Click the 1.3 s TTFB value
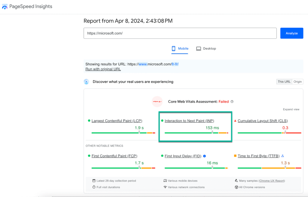Viewport: 308px width, 197px height. pyautogui.click(x=285, y=163)
